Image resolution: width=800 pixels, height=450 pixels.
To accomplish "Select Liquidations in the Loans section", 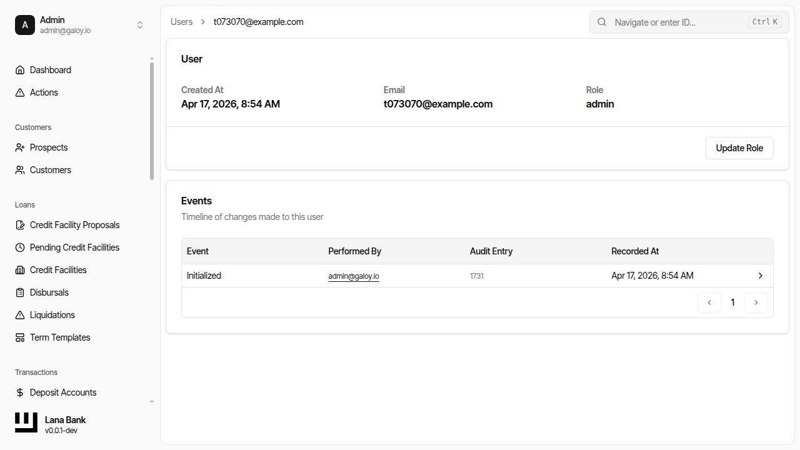I will (x=52, y=314).
